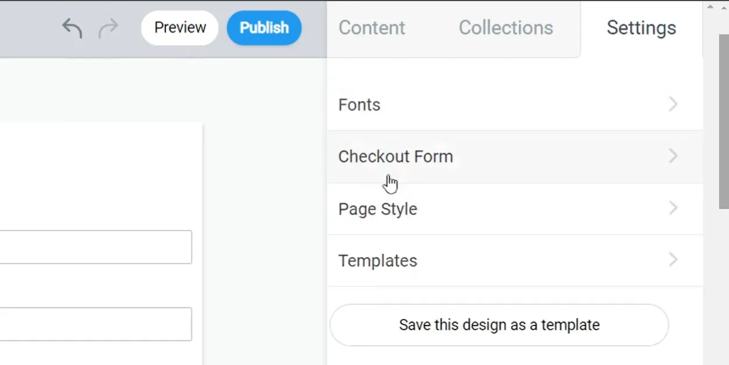Switch to the Collections tab
This screenshot has width=729, height=365.
[506, 27]
